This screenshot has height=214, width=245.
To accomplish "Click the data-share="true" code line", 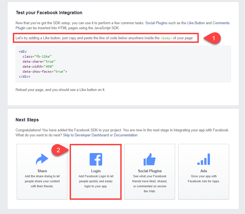I will click(x=39, y=62).
